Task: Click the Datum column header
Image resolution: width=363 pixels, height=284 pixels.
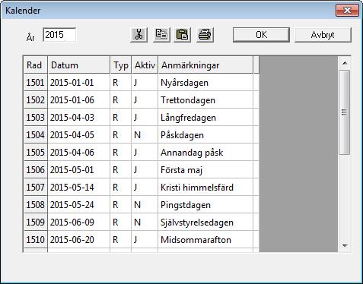Action: tap(79, 65)
